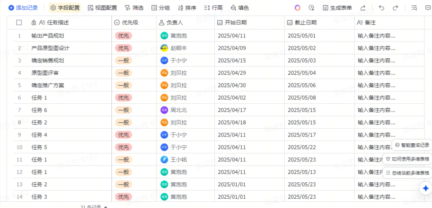Click the colorful AI assistant ring icon

pyautogui.click(x=297, y=8)
